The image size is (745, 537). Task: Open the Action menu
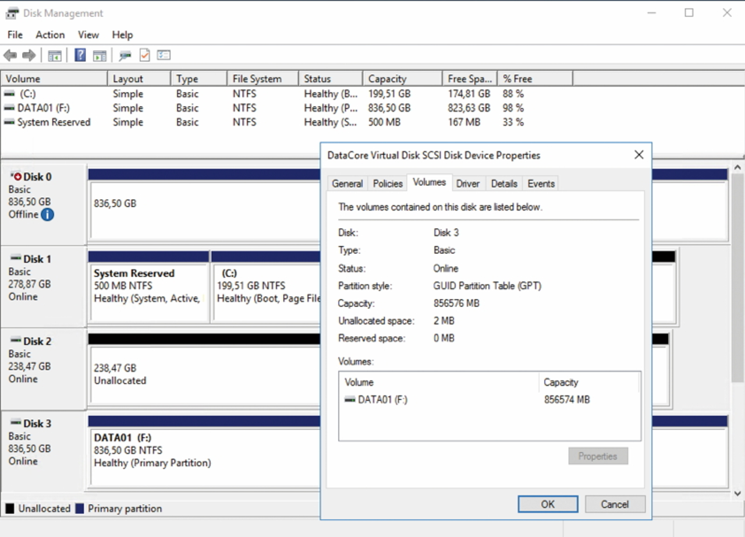tap(50, 35)
